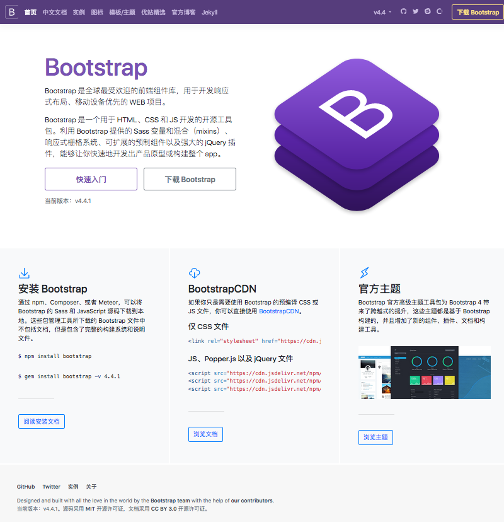Open 官方博客 in the navbar

click(183, 13)
